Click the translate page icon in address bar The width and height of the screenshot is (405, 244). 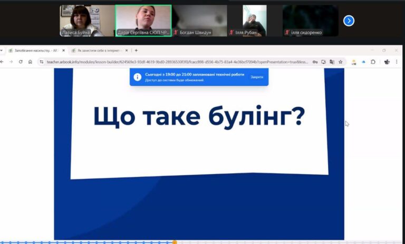pos(332,62)
